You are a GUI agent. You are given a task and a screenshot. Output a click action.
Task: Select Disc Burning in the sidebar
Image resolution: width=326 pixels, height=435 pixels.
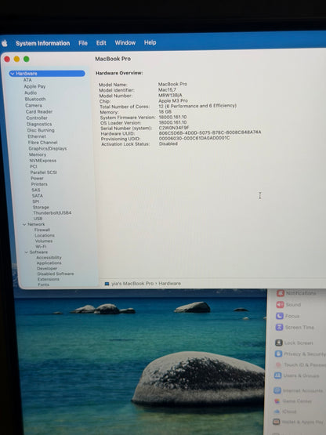pos(41,130)
